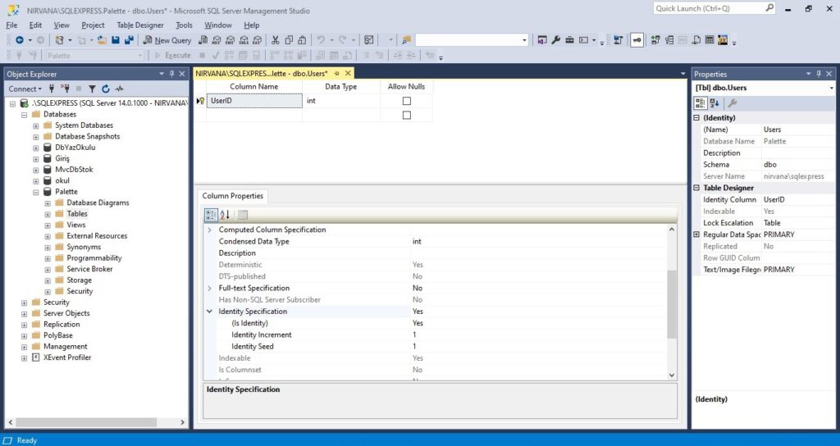Toggle Alphabetical sort in Column Properties
Screen dimensions: 840x446
tap(225, 215)
